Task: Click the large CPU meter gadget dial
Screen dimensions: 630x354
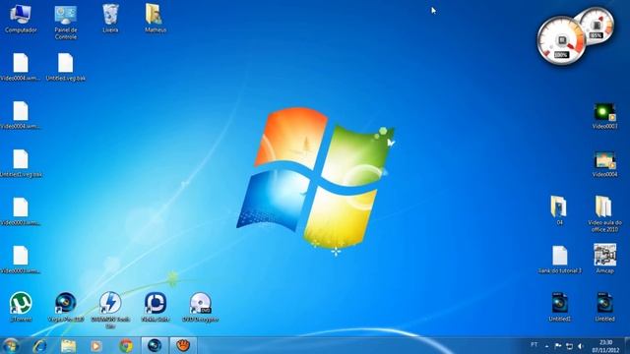Action: click(561, 40)
